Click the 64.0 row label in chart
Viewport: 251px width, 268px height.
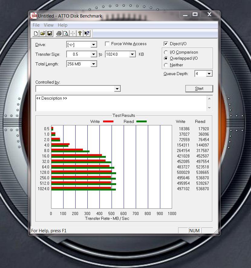tap(46, 167)
